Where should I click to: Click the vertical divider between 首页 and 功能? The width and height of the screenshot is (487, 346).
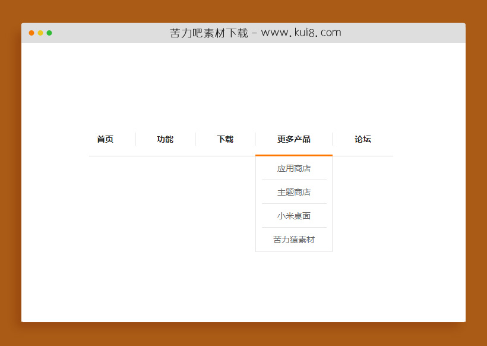pos(135,139)
